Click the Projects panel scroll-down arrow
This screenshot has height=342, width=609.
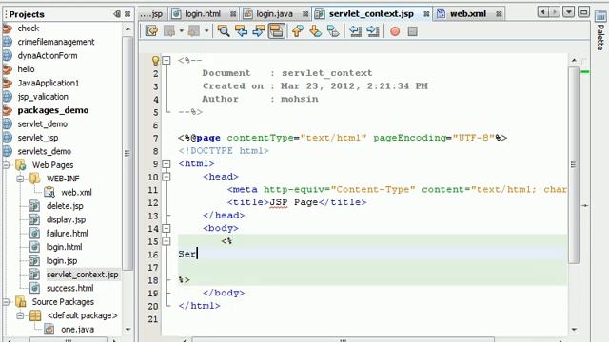(128, 330)
